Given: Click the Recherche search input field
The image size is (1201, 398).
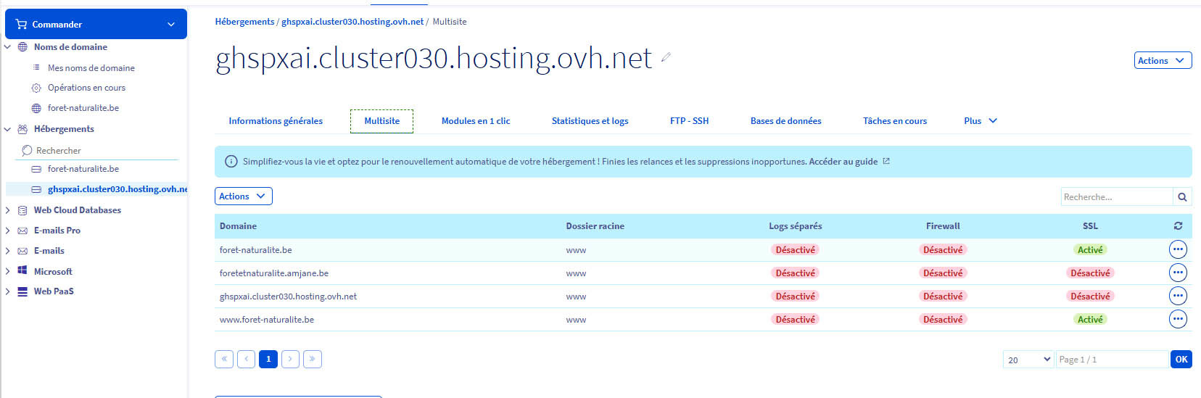Looking at the screenshot, I should pos(1116,197).
